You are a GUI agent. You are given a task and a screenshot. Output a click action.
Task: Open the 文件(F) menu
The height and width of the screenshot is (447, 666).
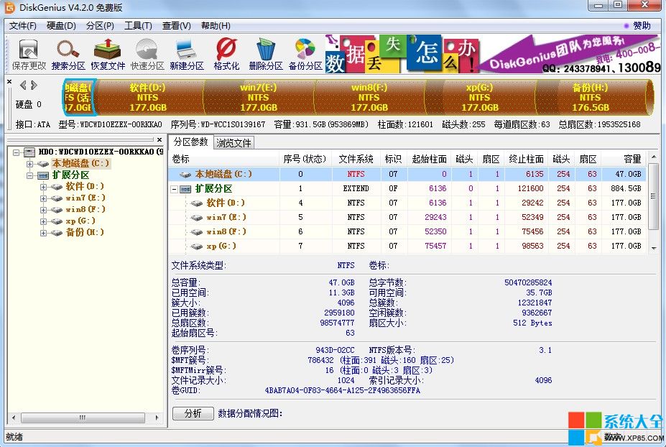click(22, 26)
